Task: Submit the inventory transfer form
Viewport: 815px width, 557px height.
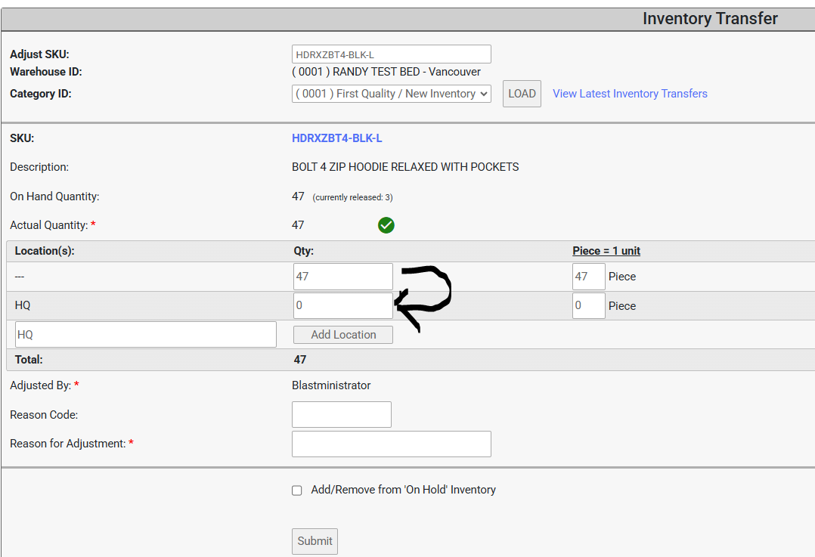Action: coord(315,541)
